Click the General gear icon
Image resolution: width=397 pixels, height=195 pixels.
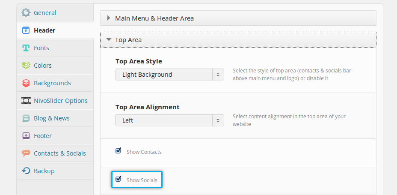pyautogui.click(x=26, y=13)
